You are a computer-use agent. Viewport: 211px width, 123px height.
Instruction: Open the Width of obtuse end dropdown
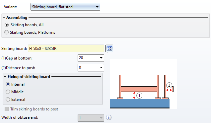91,118
